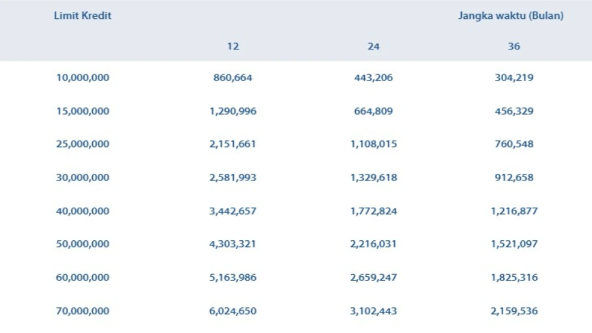Click installment value 304,219
This screenshot has width=592, height=333.
(x=514, y=77)
